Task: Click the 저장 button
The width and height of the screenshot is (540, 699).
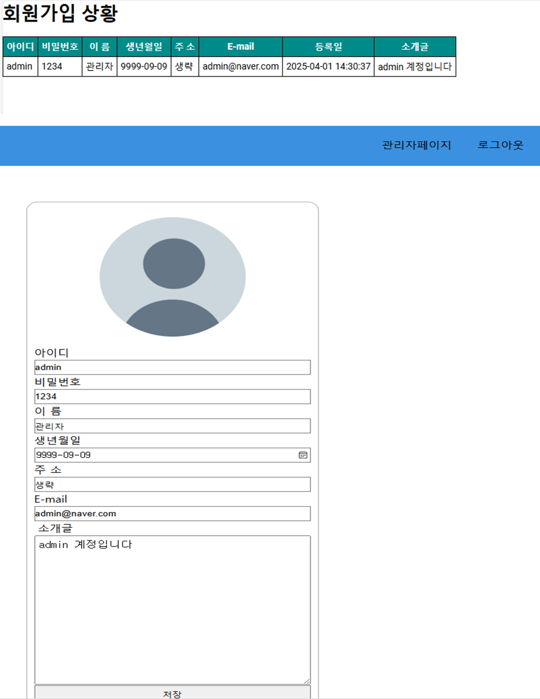Action: (173, 692)
